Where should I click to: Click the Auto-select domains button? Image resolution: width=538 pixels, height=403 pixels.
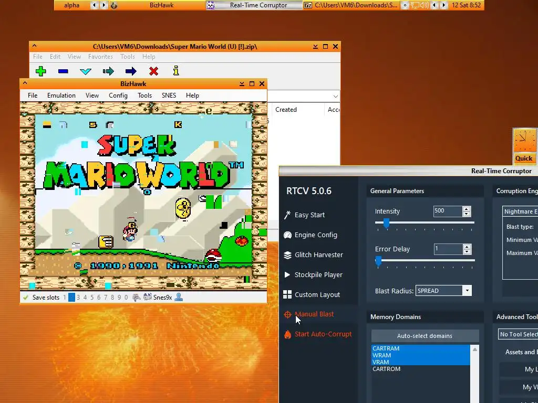[x=425, y=336]
